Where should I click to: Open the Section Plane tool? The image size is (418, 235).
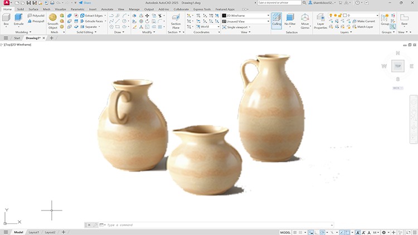pos(176,20)
